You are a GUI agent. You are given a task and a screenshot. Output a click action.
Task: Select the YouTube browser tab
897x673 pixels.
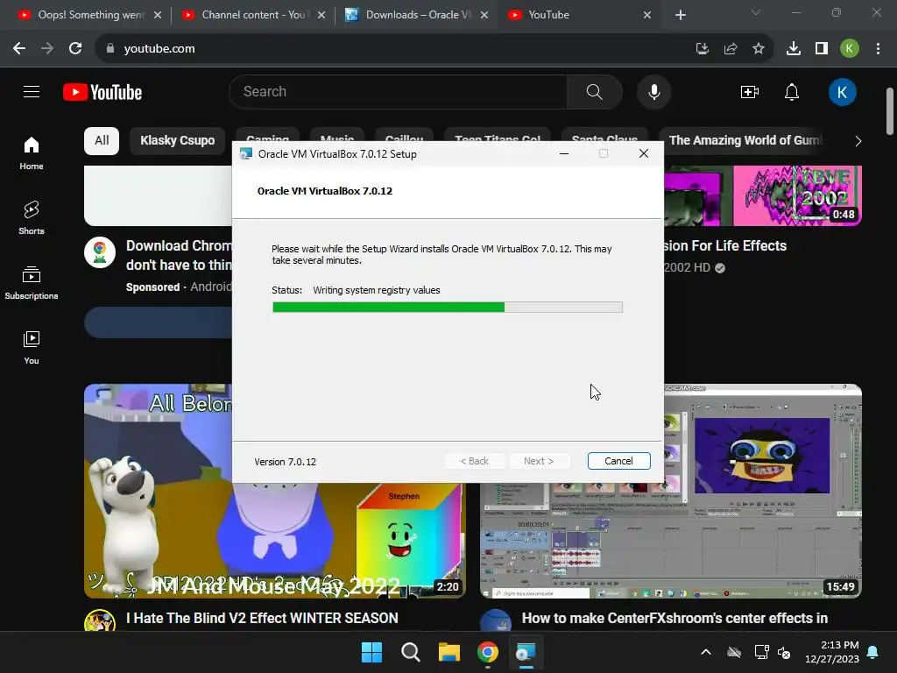click(579, 15)
